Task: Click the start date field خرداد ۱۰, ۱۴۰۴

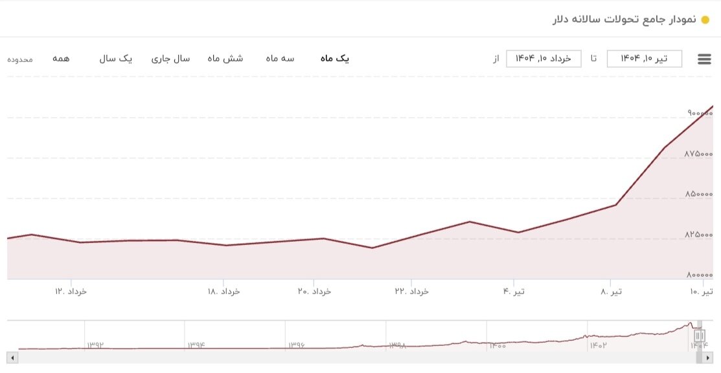Action: point(544,59)
